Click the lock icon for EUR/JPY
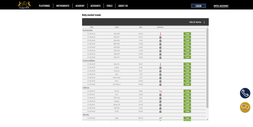 (160, 37)
